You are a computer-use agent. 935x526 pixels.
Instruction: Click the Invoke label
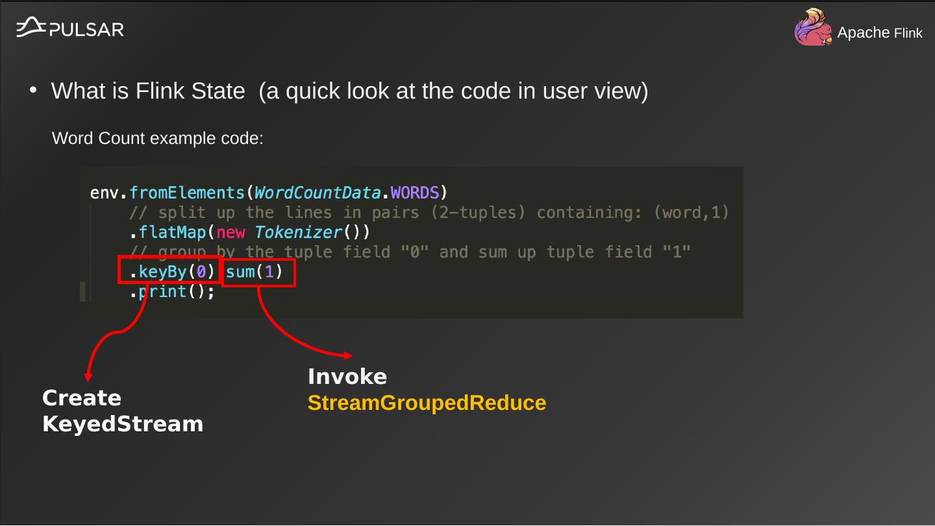coord(347,377)
